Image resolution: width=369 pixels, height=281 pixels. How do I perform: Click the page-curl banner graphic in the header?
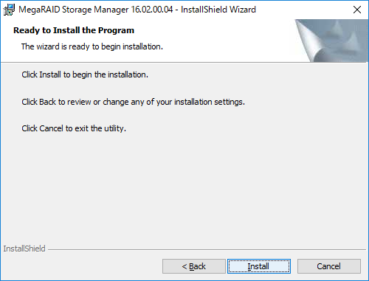tap(331, 41)
